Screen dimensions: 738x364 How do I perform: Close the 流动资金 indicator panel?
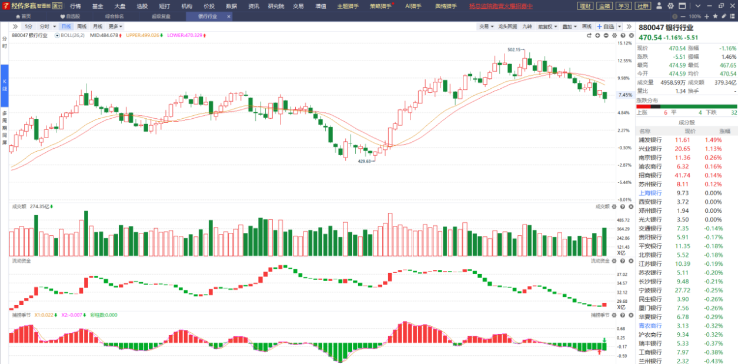[630, 260]
